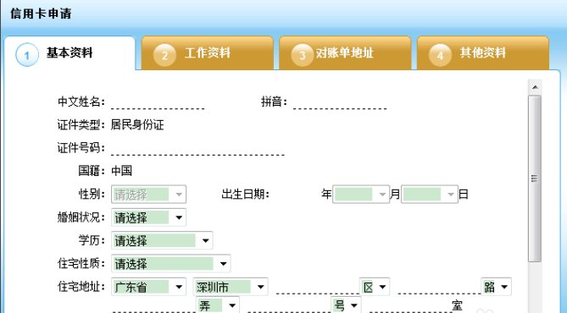This screenshot has height=313, width=567.
Task: Click the 证件号码 input field
Action: point(197,148)
